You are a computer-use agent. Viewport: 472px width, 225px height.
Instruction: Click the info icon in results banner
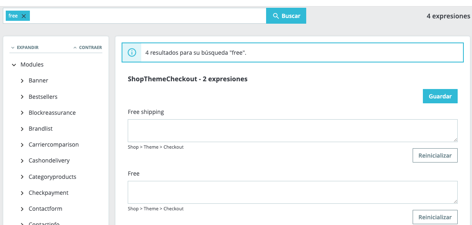(x=132, y=53)
